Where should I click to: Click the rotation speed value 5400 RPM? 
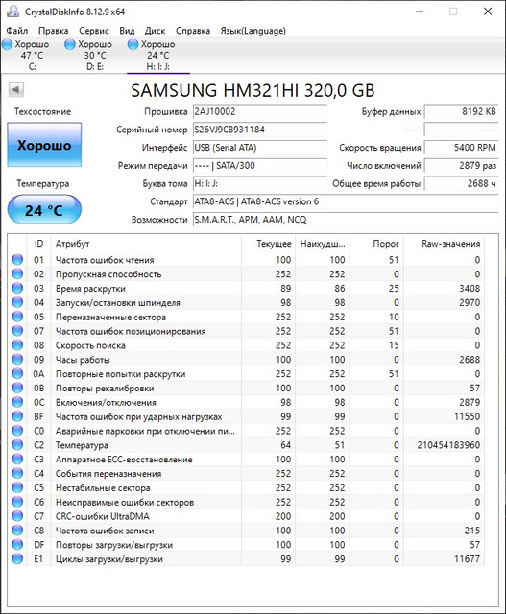click(461, 148)
